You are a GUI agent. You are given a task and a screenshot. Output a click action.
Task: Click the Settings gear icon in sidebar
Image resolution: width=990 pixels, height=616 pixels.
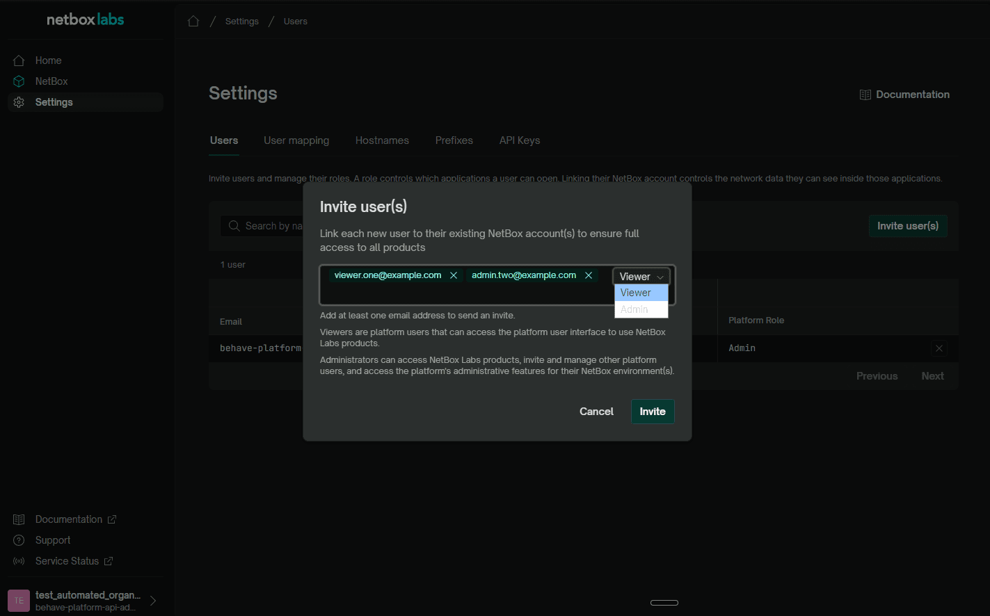[x=19, y=102]
